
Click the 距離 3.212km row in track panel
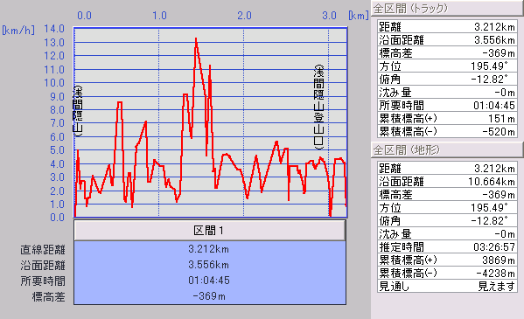[447, 27]
